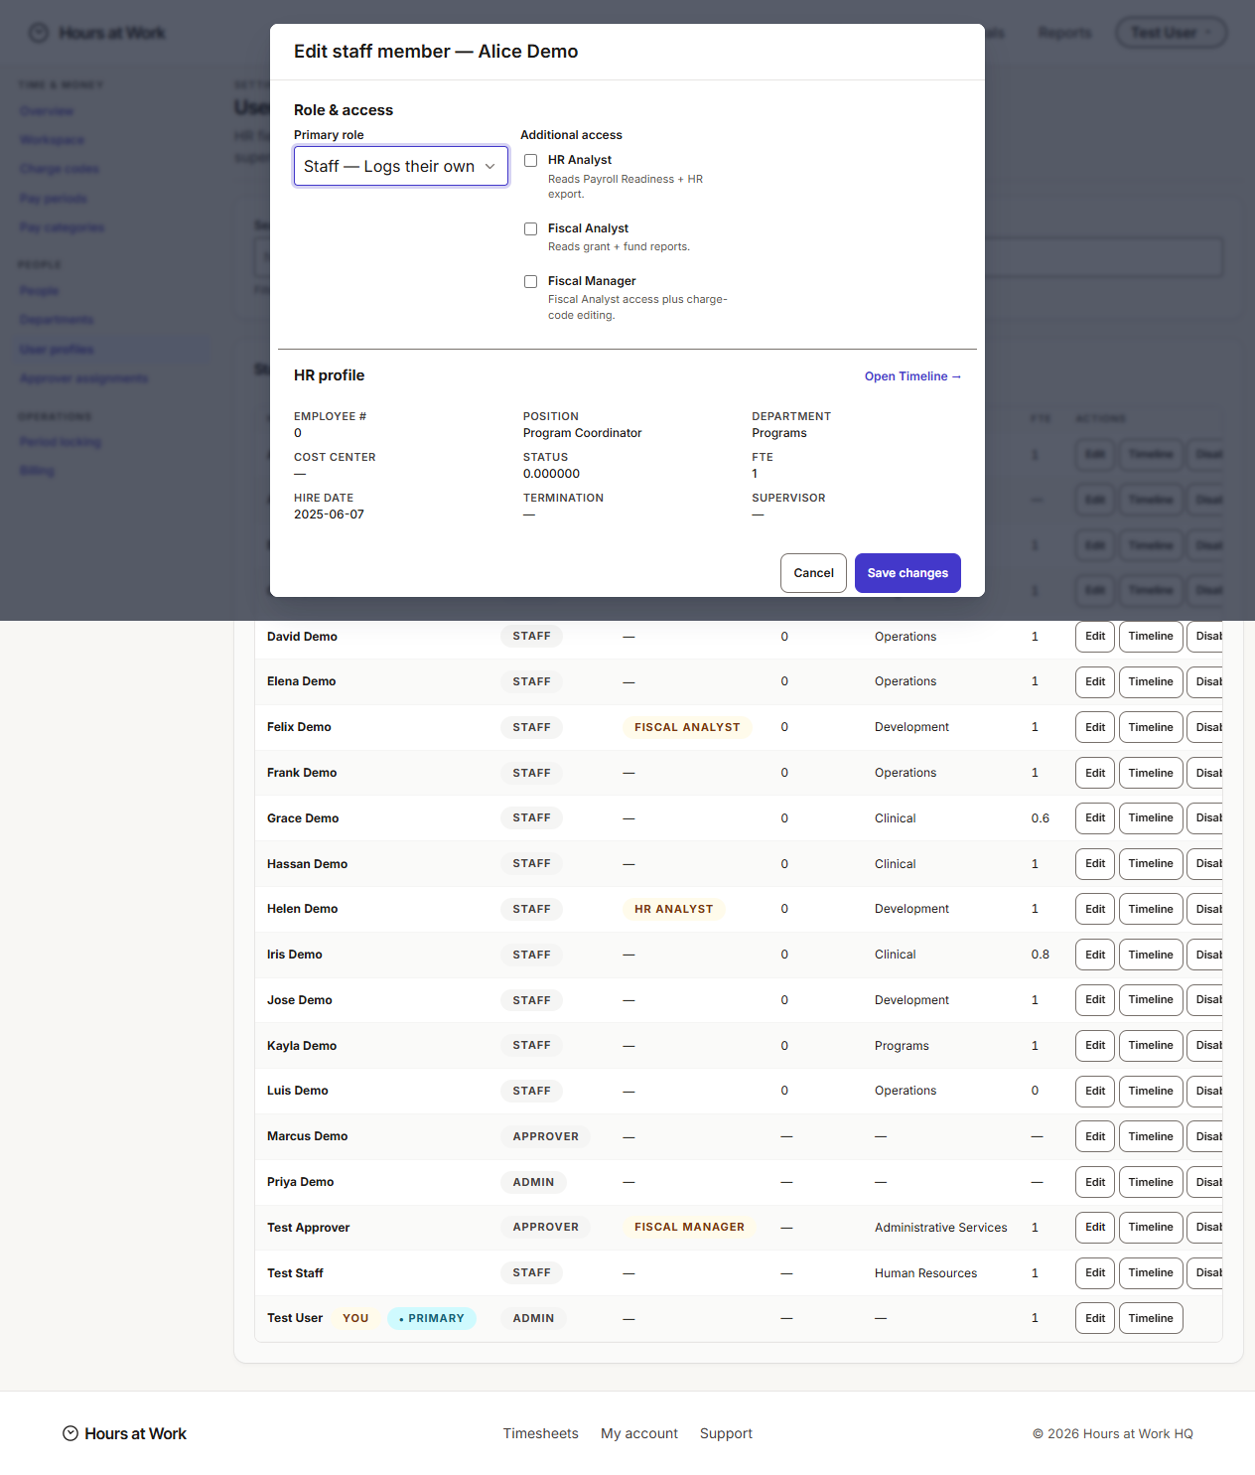Click Marcus Demo's APPROVER role badge
The image size is (1255, 1475).
(x=545, y=1136)
